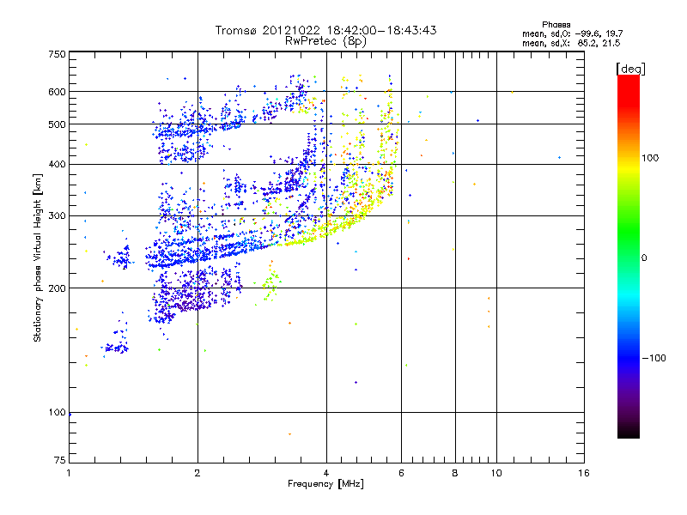Image resolution: width=687 pixels, height=515 pixels.
Task: Click the 'RwPretec (8p)' subtitle
Action: 326,41
